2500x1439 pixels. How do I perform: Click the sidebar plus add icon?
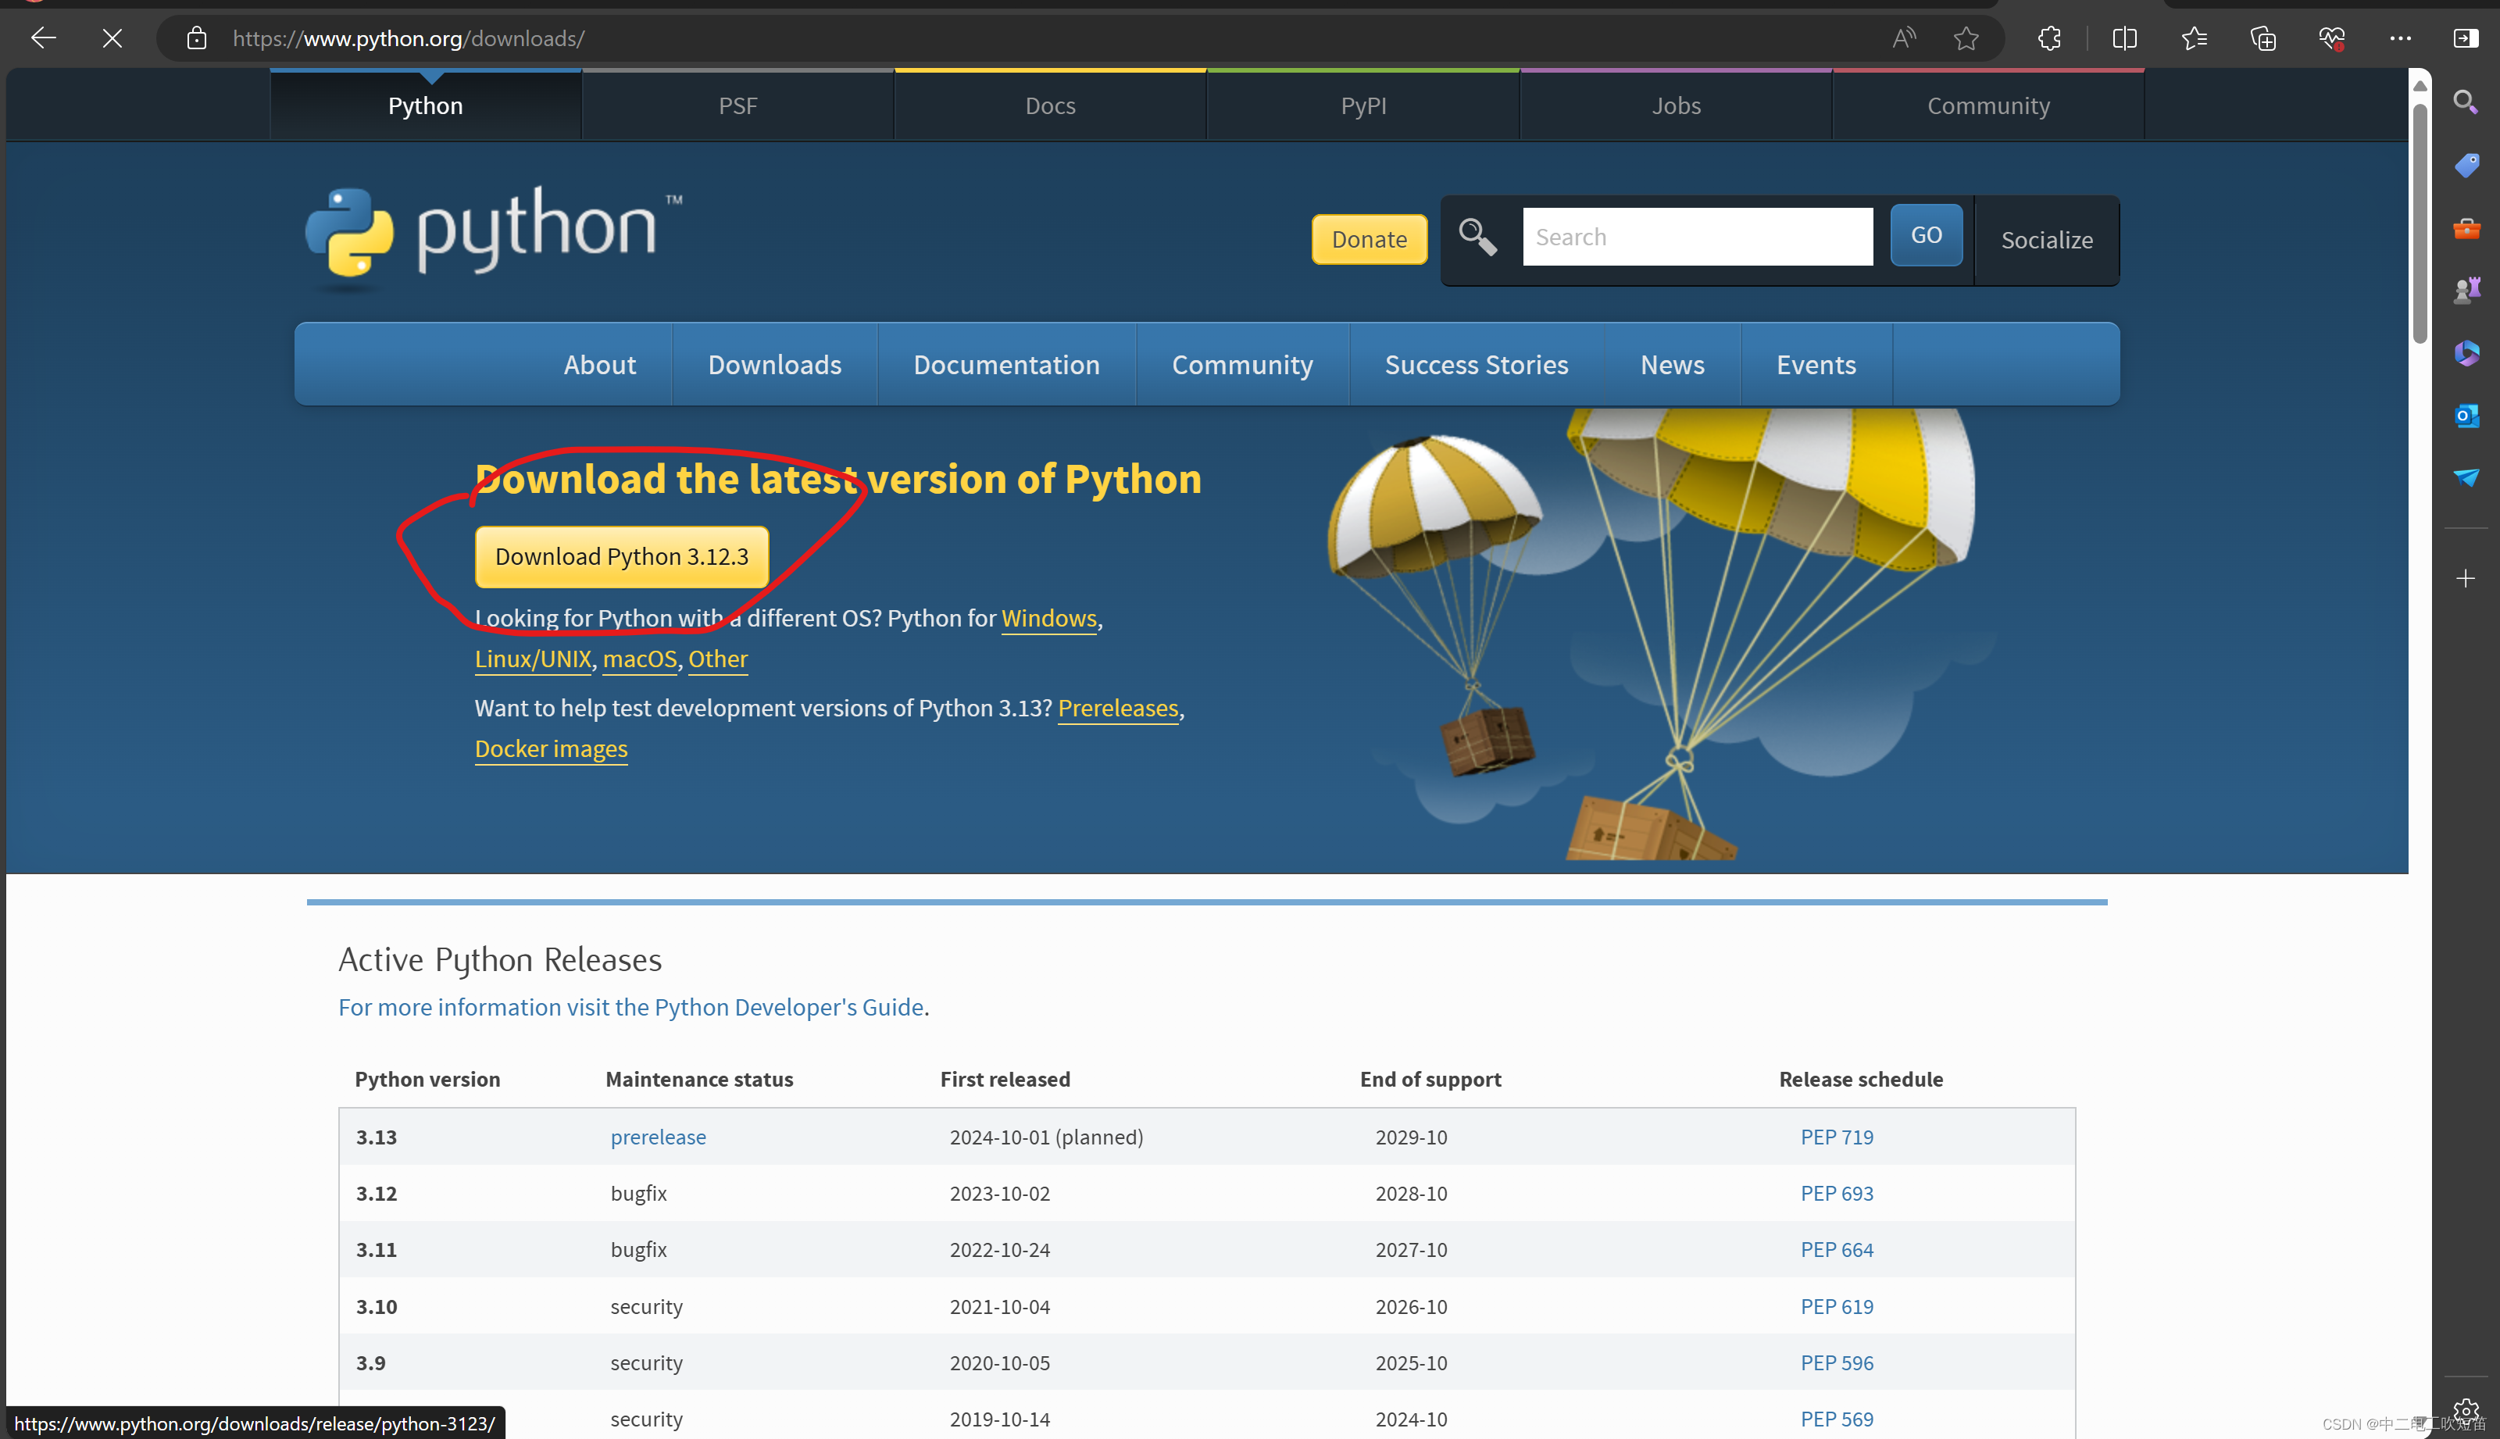[x=2466, y=578]
